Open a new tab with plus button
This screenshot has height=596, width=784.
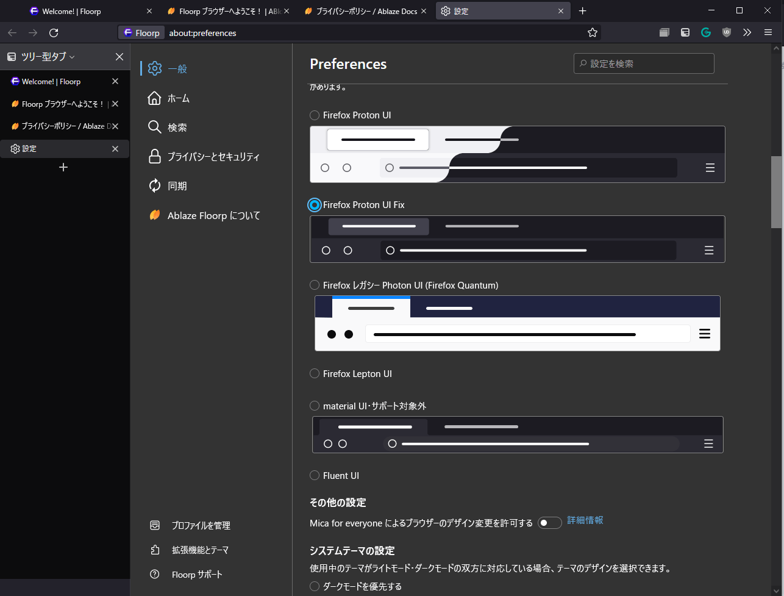[x=582, y=11]
